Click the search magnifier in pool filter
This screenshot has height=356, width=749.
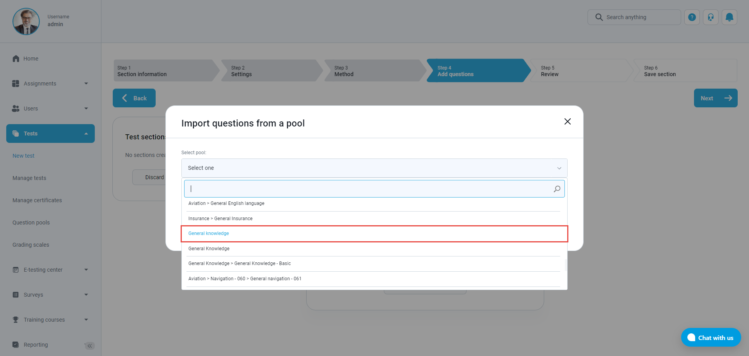point(557,189)
